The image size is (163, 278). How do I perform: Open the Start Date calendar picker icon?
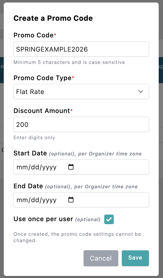[71, 167]
